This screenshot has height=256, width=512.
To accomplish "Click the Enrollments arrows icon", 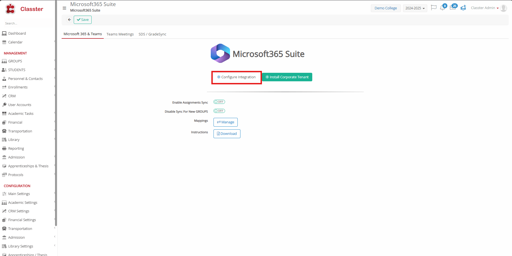I will point(4,87).
